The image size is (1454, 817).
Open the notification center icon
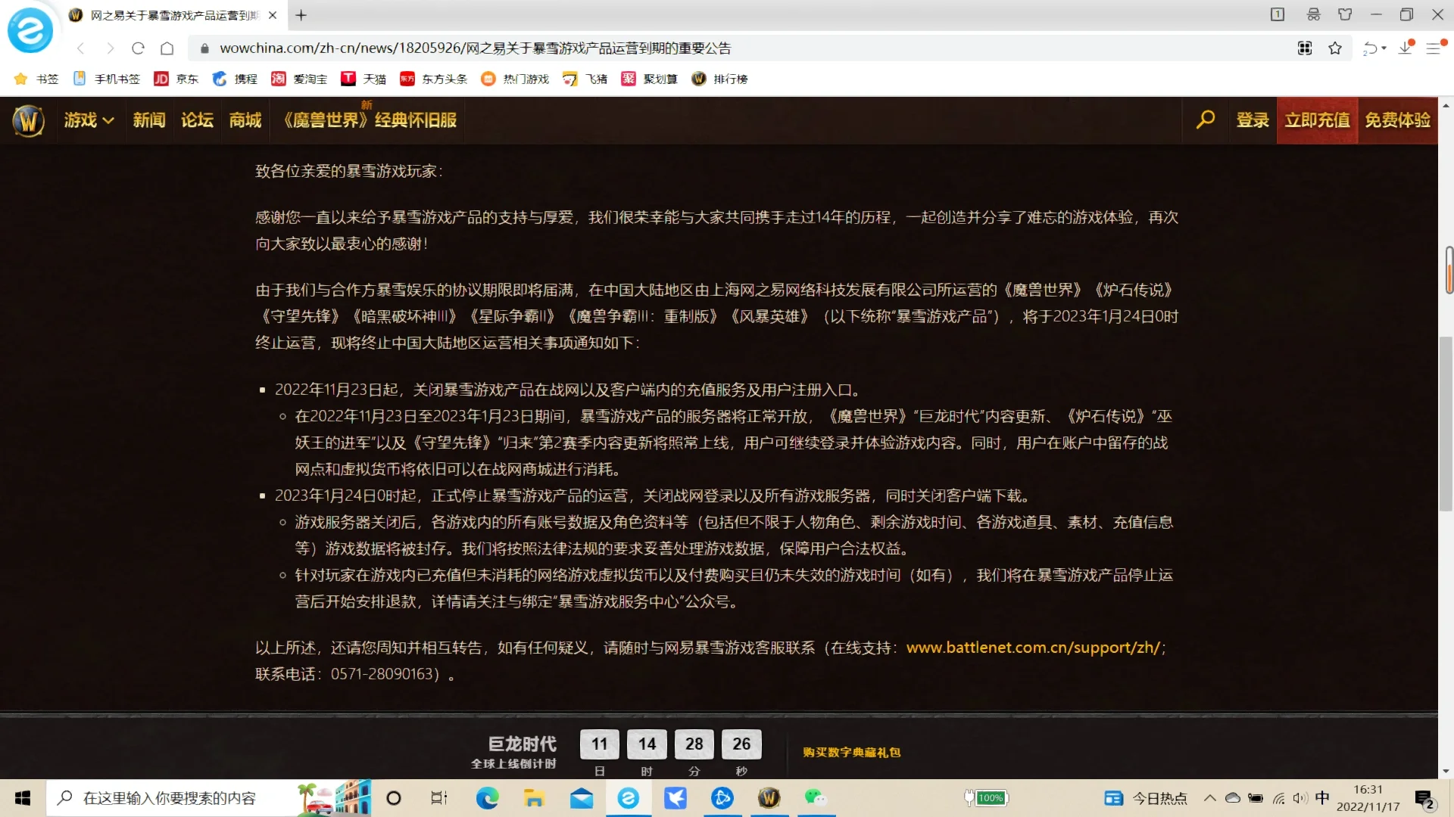[1424, 799]
